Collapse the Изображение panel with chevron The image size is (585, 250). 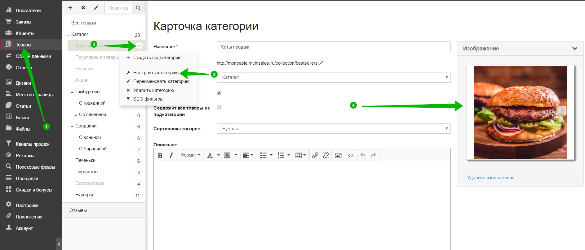pos(575,49)
